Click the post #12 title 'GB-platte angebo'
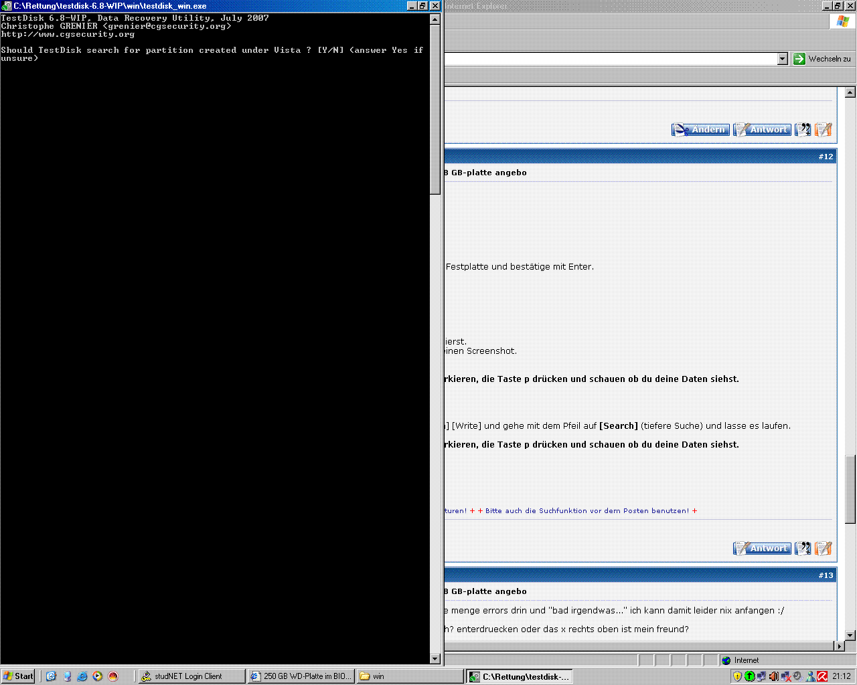Image resolution: width=857 pixels, height=685 pixels. pos(489,173)
